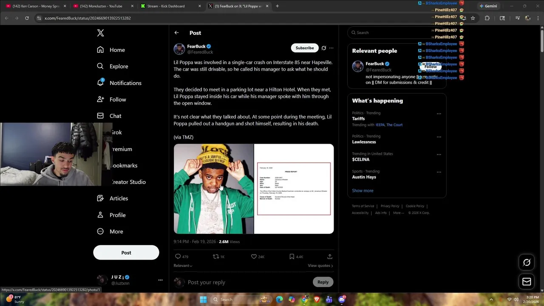This screenshot has height=306, width=544.
Task: Reload the page with the refresh icon
Action: [x=27, y=18]
